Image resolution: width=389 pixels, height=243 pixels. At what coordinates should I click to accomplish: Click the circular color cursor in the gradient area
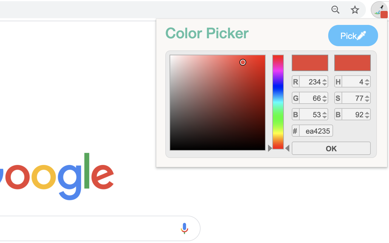243,62
